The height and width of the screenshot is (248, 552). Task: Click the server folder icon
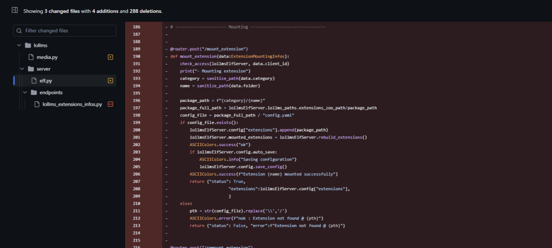[31, 69]
